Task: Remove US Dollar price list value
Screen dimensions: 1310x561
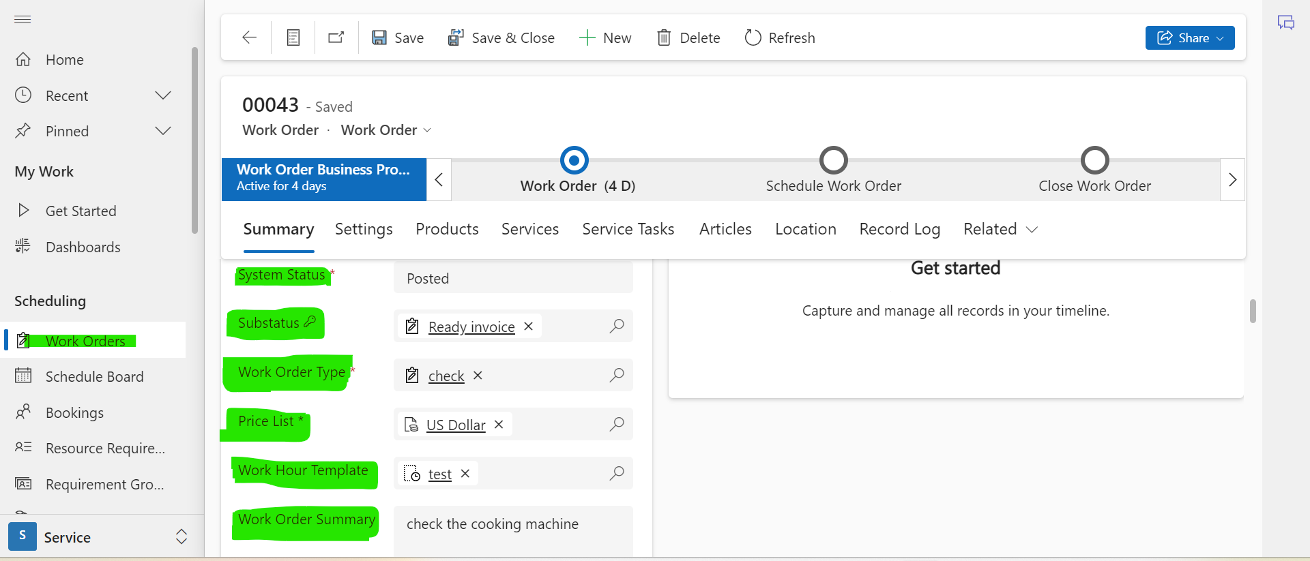Action: pyautogui.click(x=499, y=424)
